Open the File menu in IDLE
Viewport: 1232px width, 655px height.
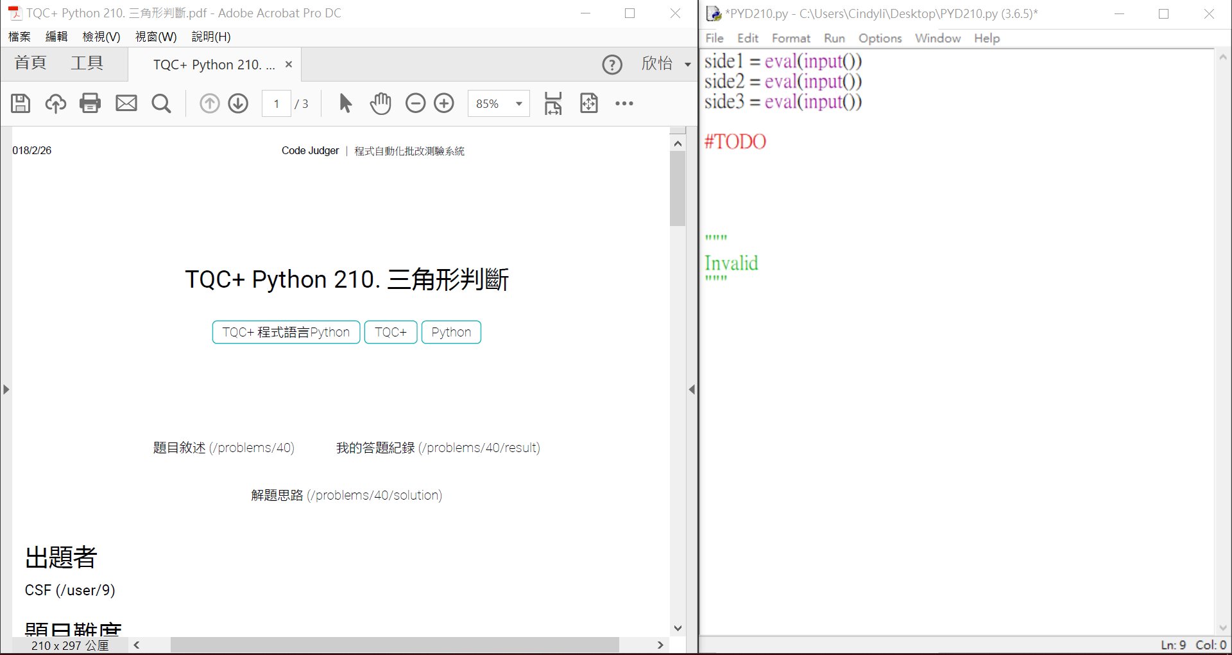pos(714,38)
